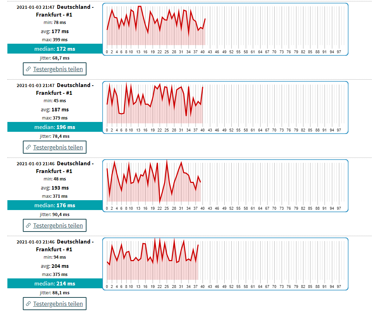Click 'Testergebnis teilen' under median 172 ms
This screenshot has height=314, width=372.
click(x=54, y=69)
